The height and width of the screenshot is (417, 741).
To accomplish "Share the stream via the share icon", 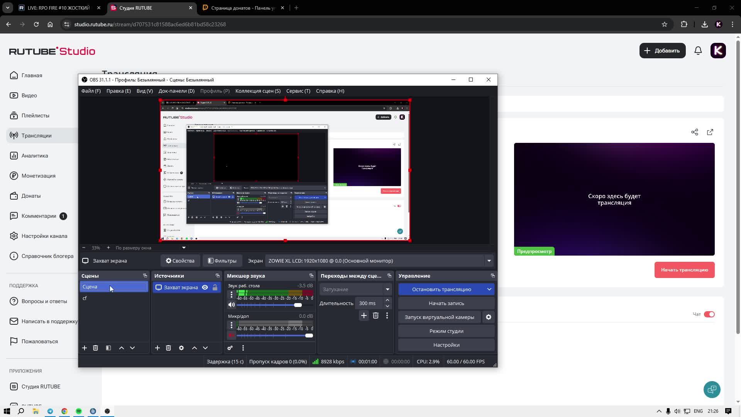I will point(695,132).
